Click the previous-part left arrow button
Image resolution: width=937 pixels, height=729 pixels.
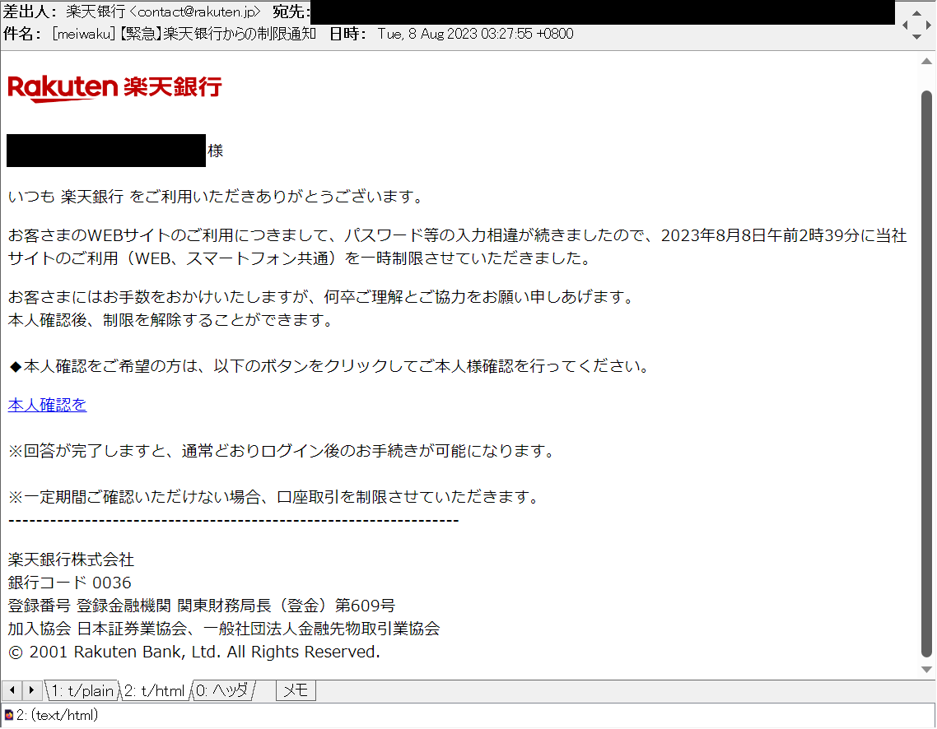click(x=12, y=691)
